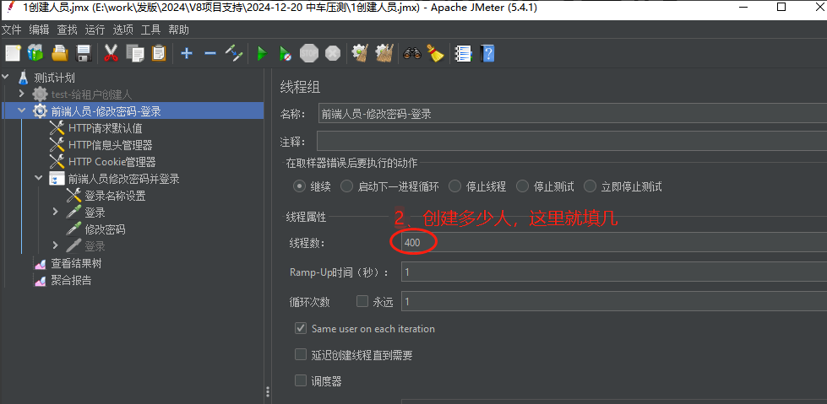Viewport: 827px width, 404px height.
Task: Collapse the 前端人员修改密码并登录 controller node
Action: point(39,178)
